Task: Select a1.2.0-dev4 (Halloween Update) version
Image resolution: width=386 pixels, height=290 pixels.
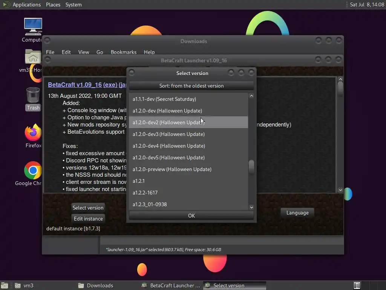Action: point(188,146)
